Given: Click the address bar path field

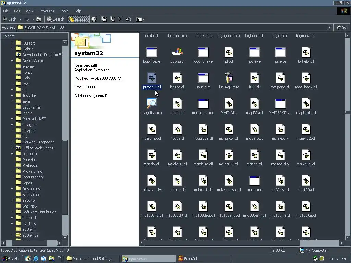Looking at the screenshot, I should [x=172, y=27].
